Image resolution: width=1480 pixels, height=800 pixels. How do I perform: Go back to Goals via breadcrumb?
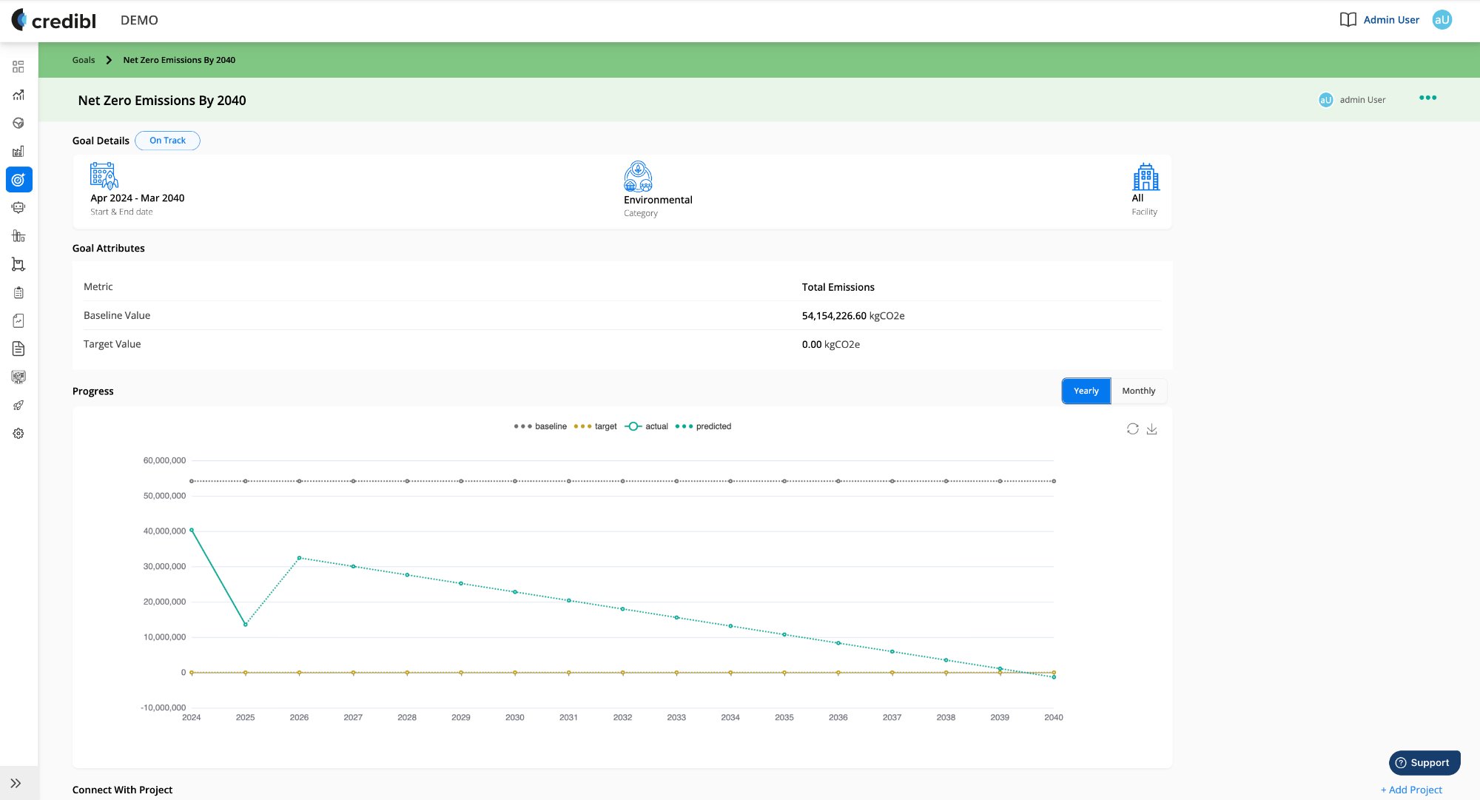(84, 60)
